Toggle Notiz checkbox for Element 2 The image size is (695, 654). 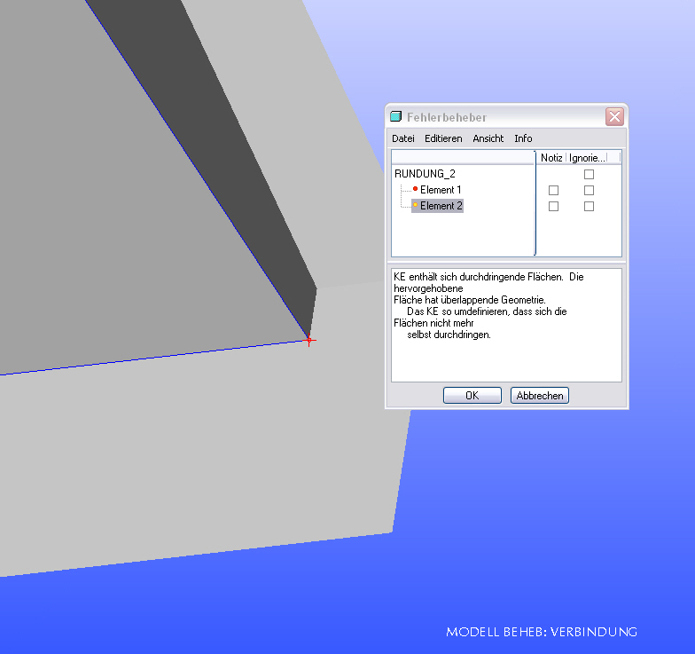553,206
